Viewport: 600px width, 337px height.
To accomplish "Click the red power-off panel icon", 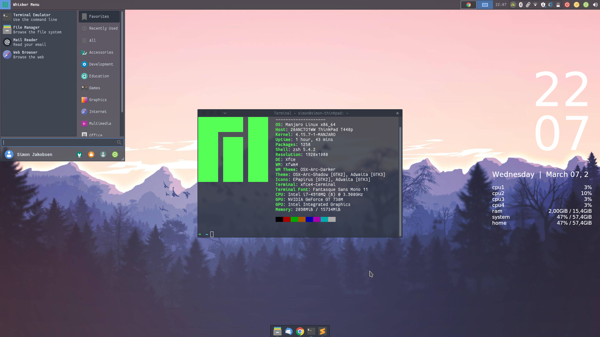I will [567, 5].
